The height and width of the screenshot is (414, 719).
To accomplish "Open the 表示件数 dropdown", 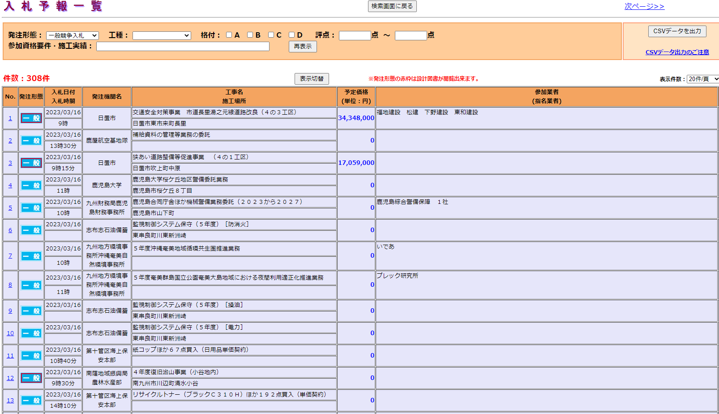I will coord(703,79).
